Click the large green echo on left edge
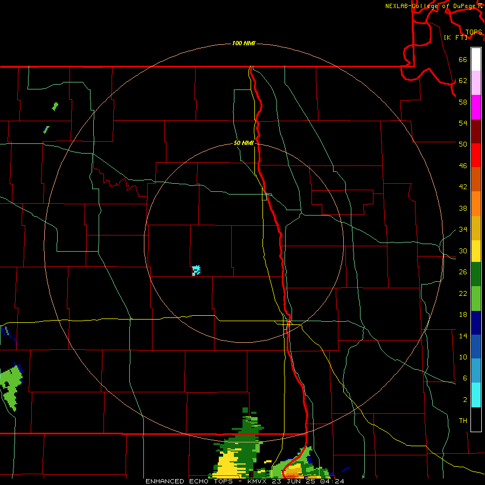Viewport: 485px width, 485px height. pos(11,387)
